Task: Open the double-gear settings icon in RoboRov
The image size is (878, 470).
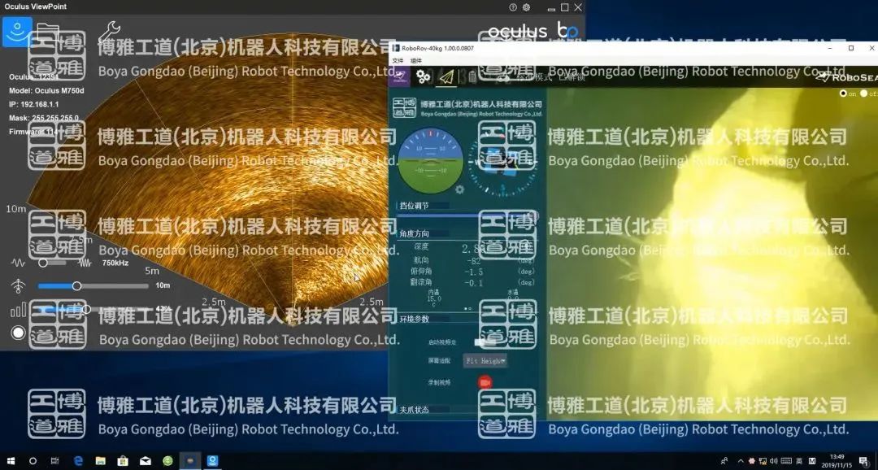Action: click(424, 77)
